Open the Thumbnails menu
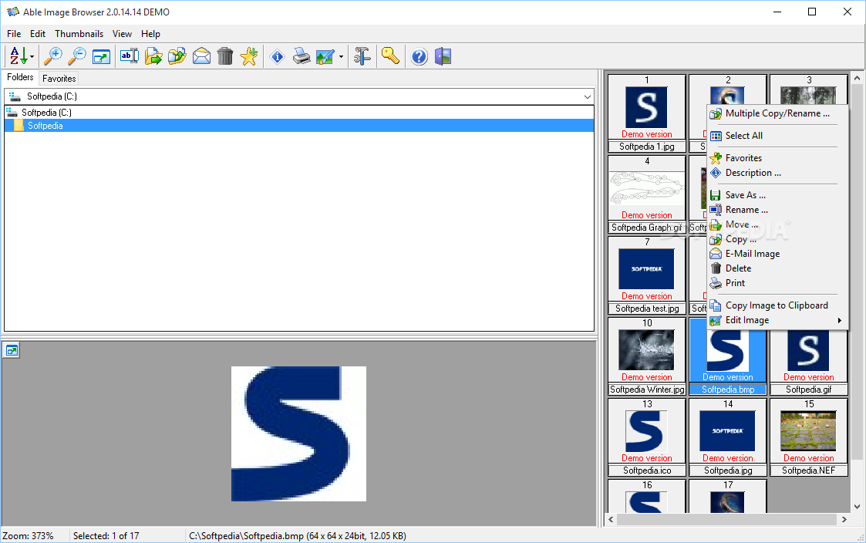The height and width of the screenshot is (543, 866). click(x=79, y=34)
